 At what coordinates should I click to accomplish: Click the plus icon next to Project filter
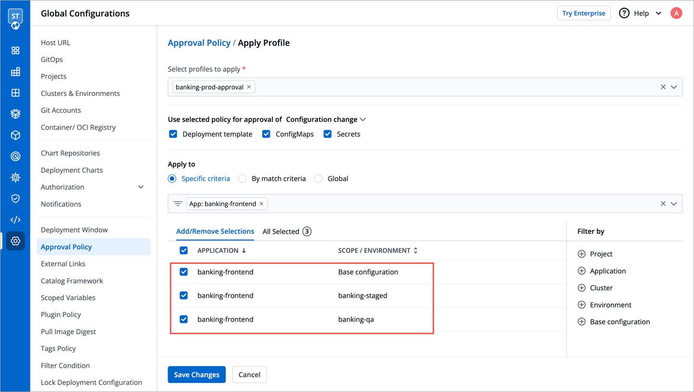[x=581, y=254]
